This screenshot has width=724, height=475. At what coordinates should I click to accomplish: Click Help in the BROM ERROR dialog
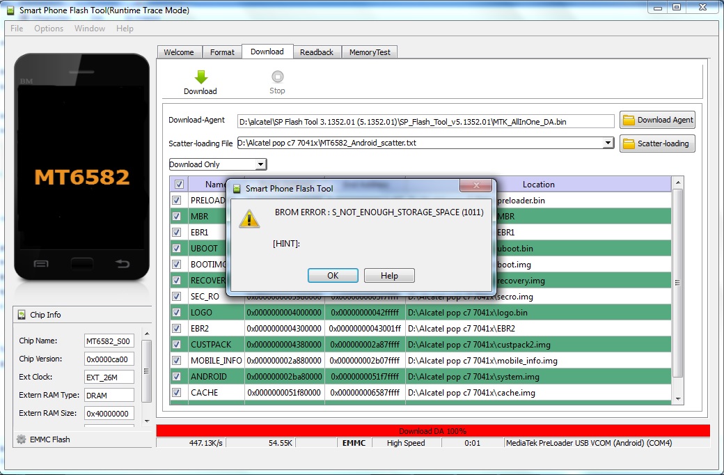click(x=389, y=275)
